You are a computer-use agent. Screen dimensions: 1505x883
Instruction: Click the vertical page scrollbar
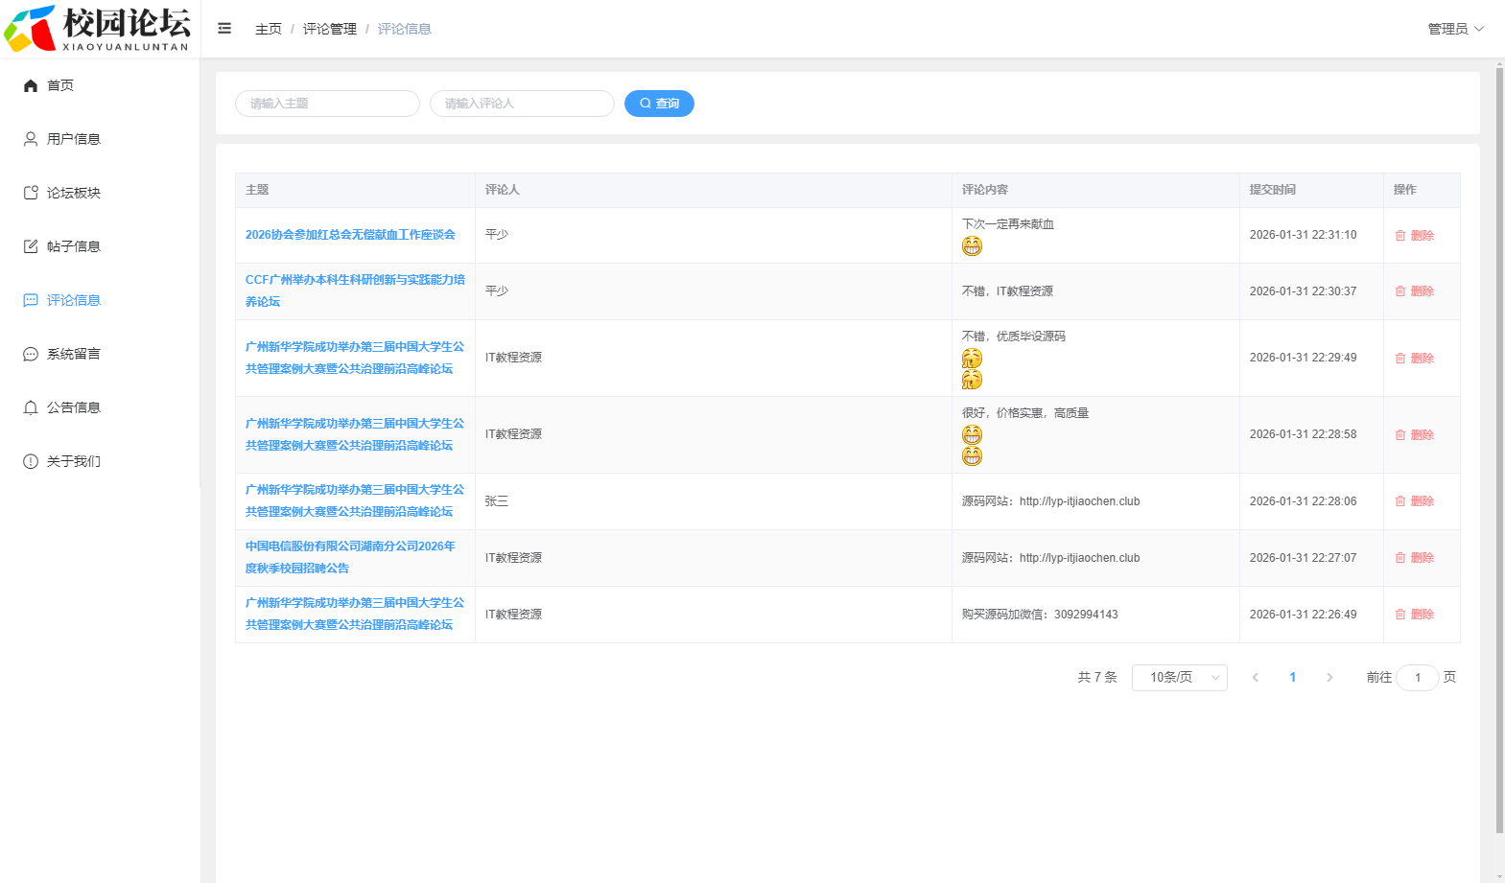tap(1499, 449)
